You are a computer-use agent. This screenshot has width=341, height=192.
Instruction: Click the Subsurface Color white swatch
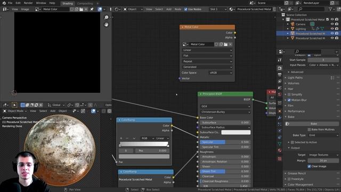coord(236,132)
